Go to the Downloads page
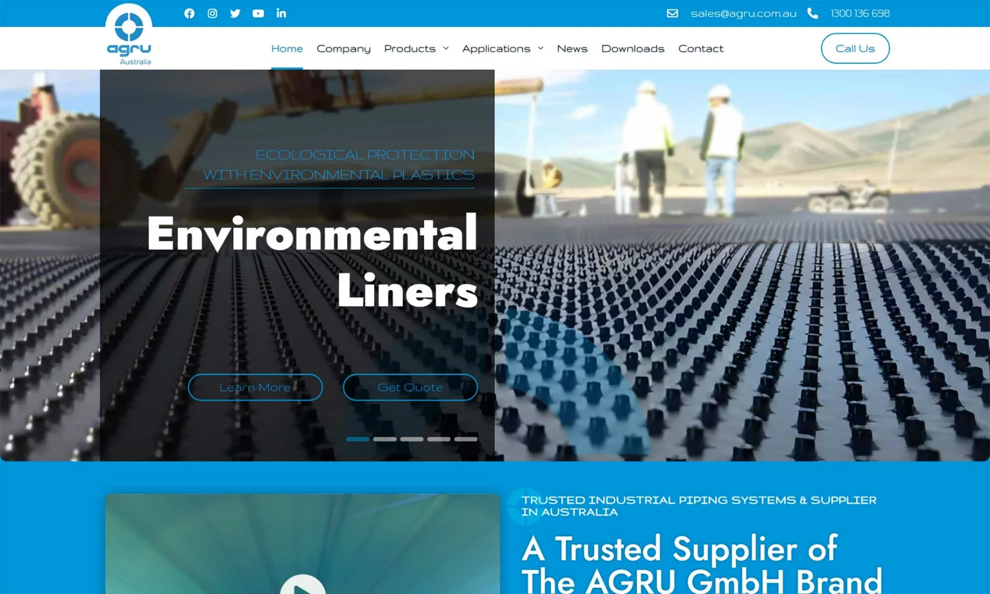990x594 pixels. click(633, 49)
